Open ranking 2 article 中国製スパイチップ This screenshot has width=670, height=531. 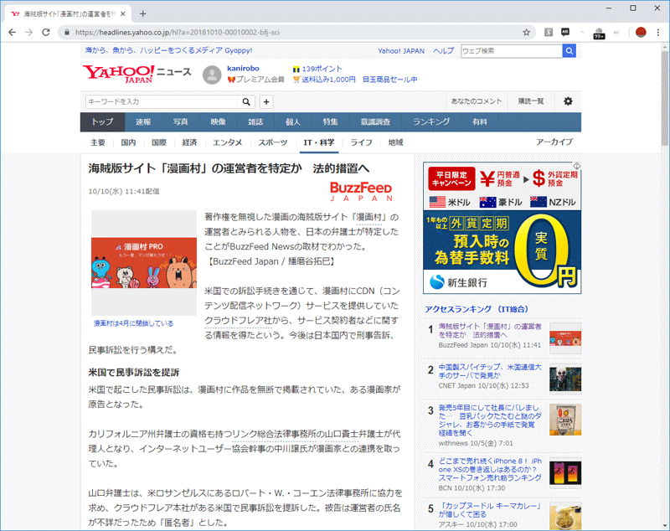click(490, 371)
